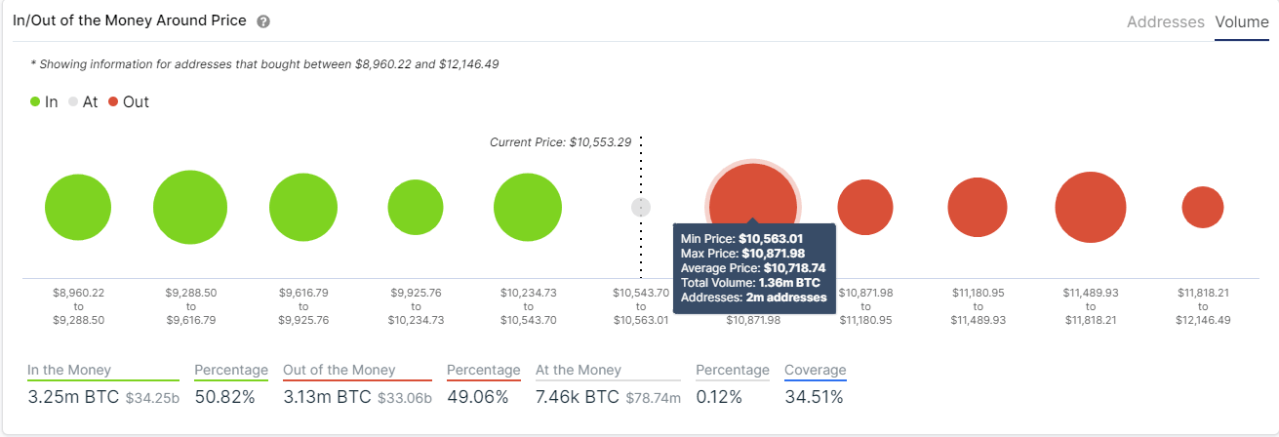Click the small gray at-the-money bubble
The width and height of the screenshot is (1279, 437).
[x=641, y=207]
